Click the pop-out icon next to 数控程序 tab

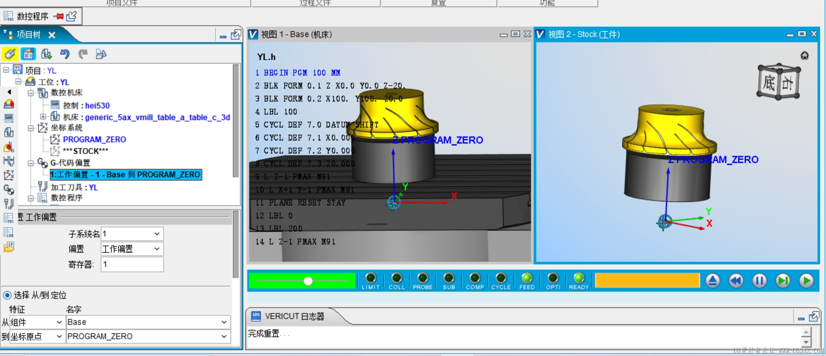[72, 16]
